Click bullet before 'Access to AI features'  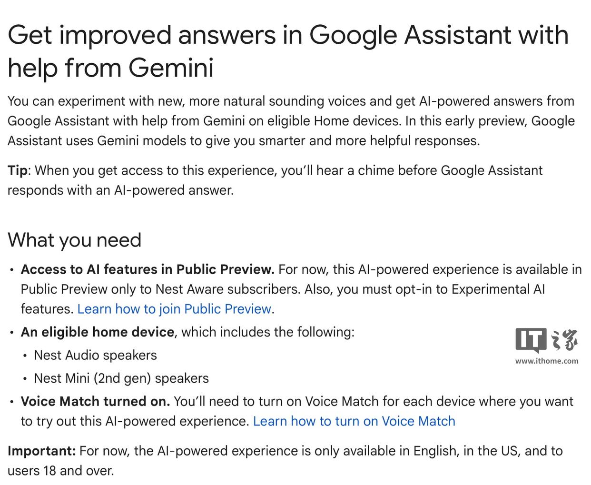[x=12, y=270]
